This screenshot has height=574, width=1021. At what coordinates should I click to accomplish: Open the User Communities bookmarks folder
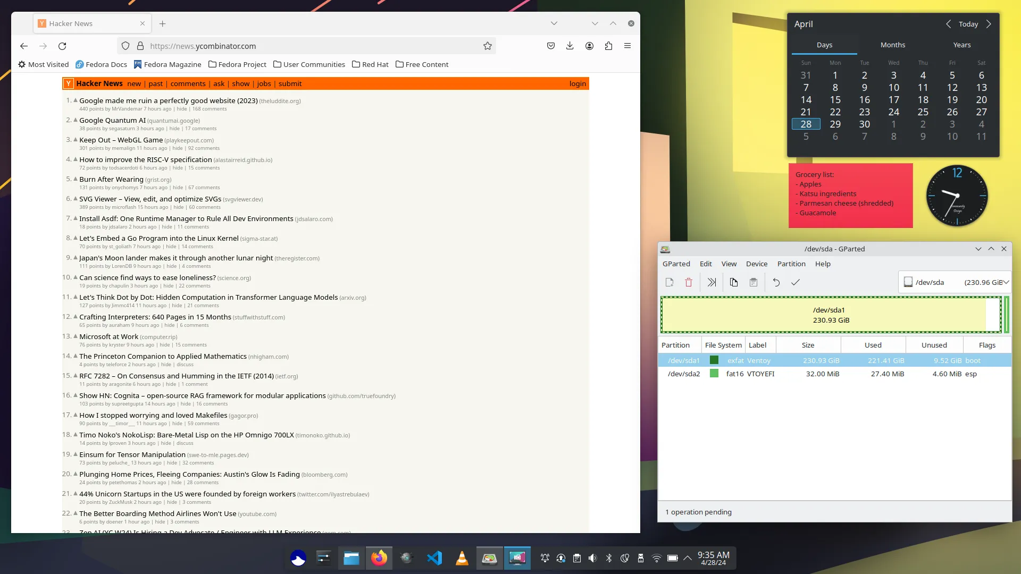pos(309,64)
